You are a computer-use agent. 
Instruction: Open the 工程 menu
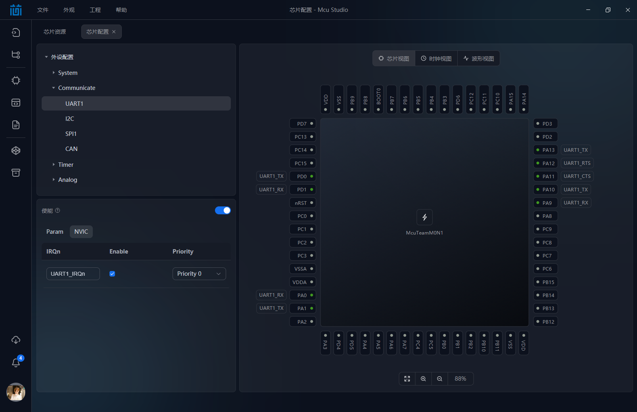click(x=95, y=10)
